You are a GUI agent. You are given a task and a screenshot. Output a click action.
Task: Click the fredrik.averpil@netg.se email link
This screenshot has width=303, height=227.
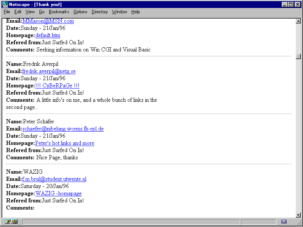49,71
